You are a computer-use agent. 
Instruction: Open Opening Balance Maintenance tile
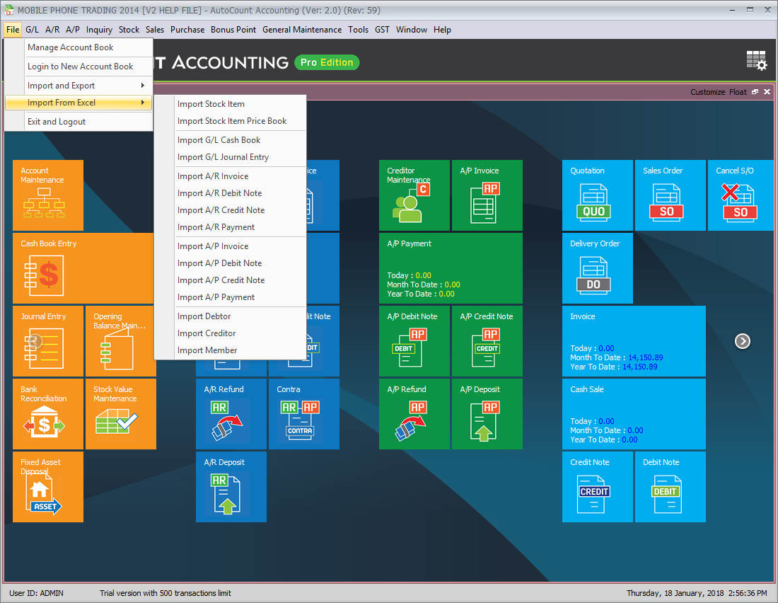[120, 341]
